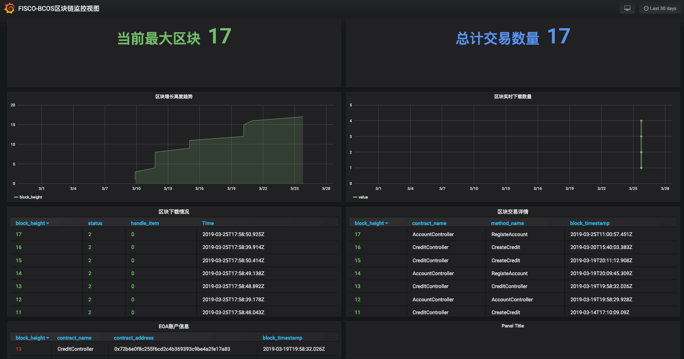
Task: Click the block_height legend color line
Action: 16,197
